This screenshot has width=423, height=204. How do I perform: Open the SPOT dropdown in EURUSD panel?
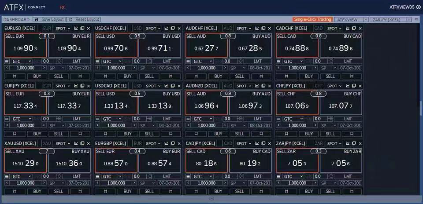coord(63,28)
